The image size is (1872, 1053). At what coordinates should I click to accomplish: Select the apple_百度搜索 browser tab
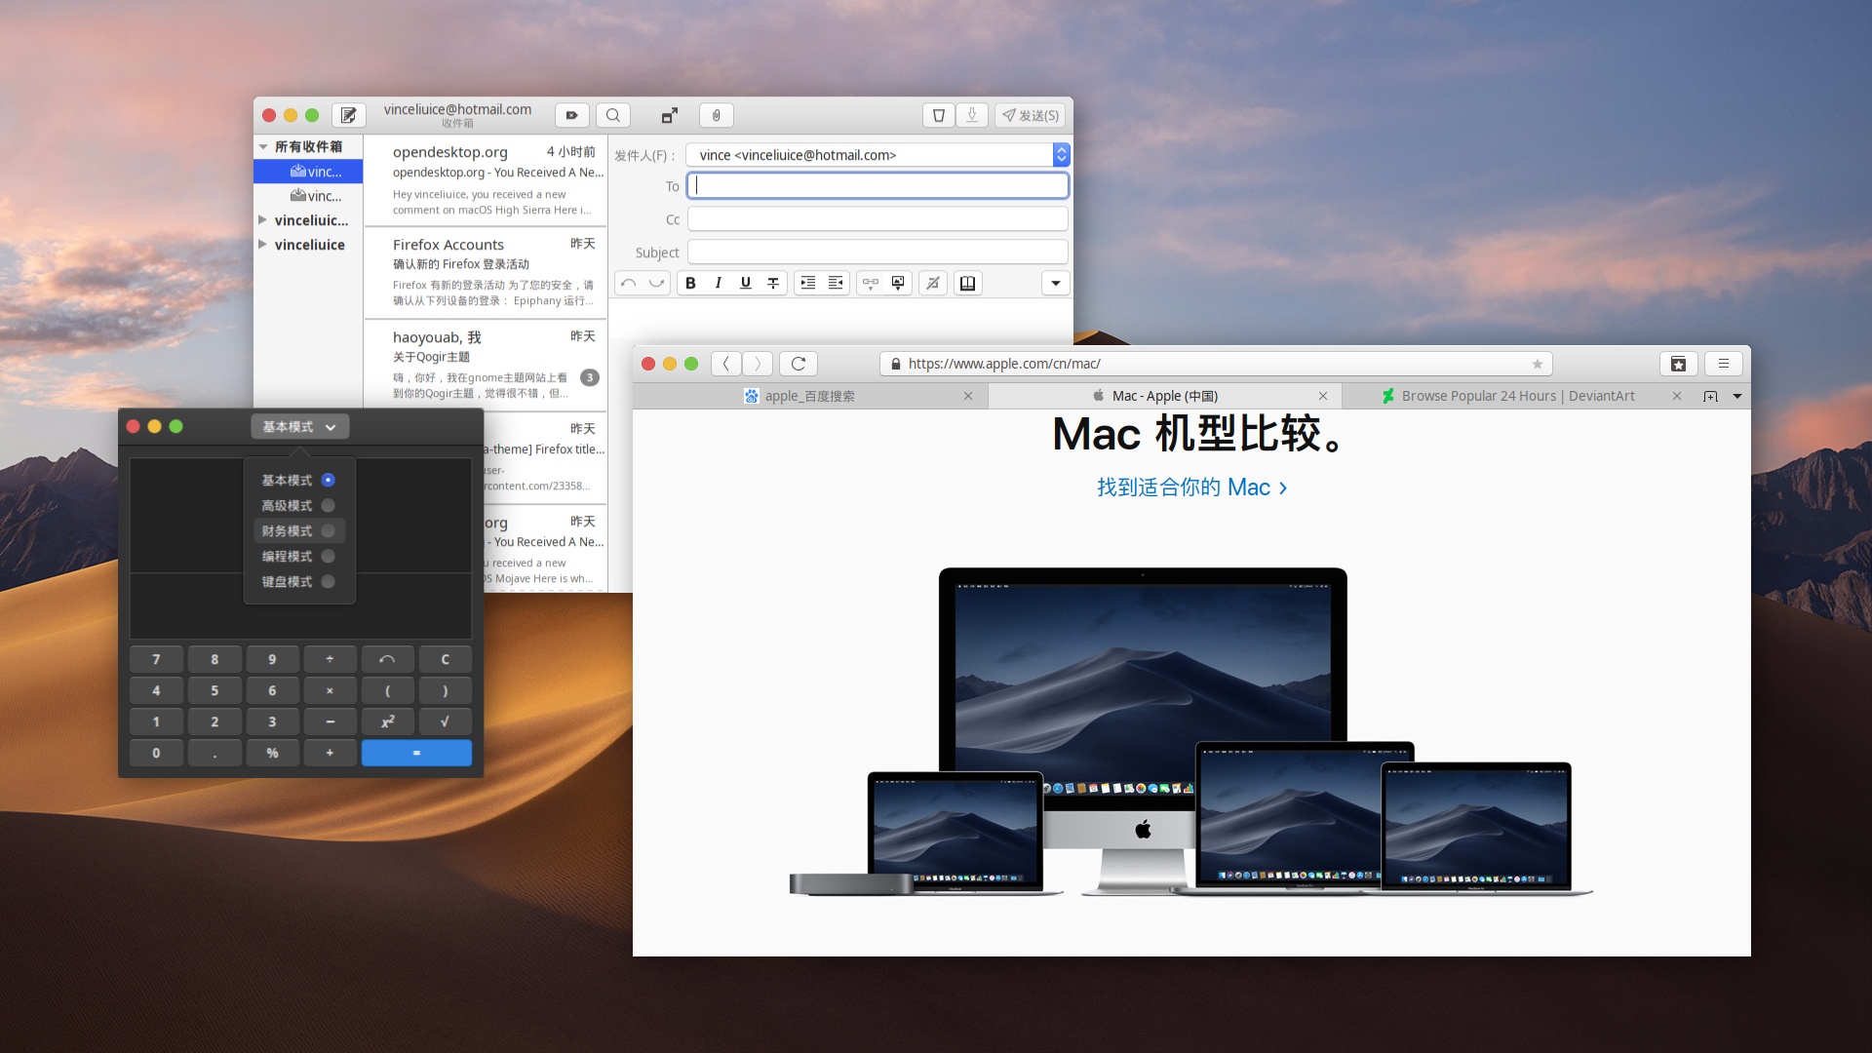(810, 395)
